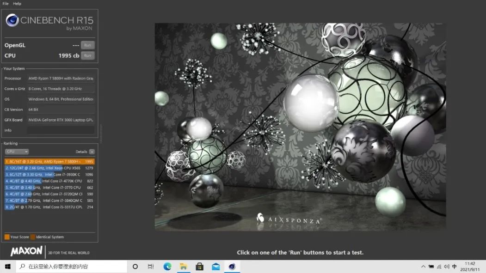Open the clock and date flyout
The width and height of the screenshot is (486, 273).
point(470,267)
